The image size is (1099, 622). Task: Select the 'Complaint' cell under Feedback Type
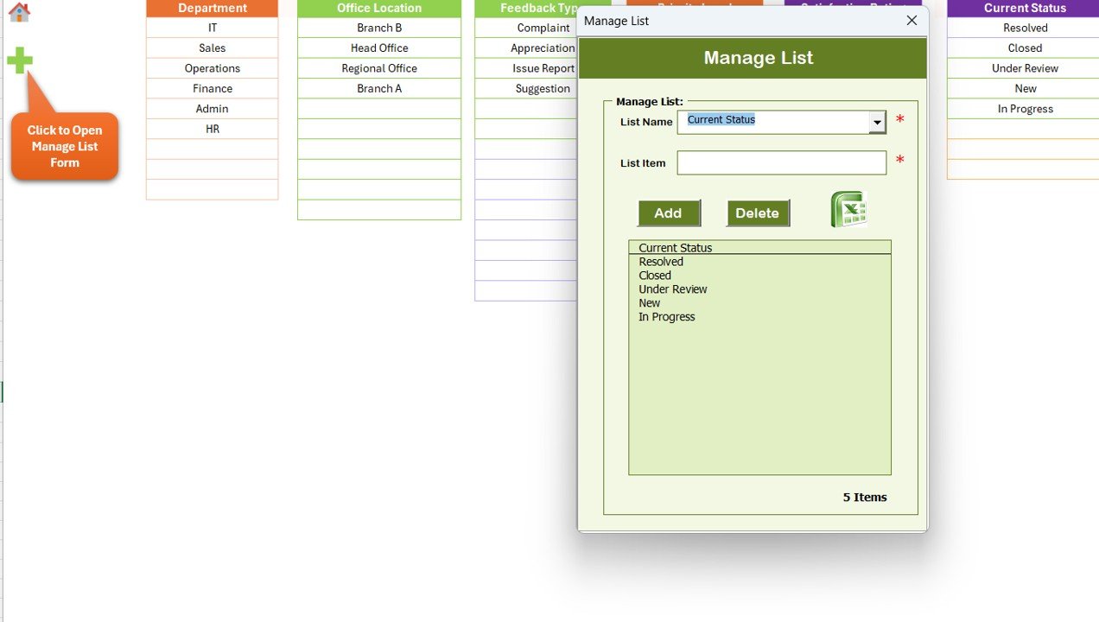tap(542, 27)
